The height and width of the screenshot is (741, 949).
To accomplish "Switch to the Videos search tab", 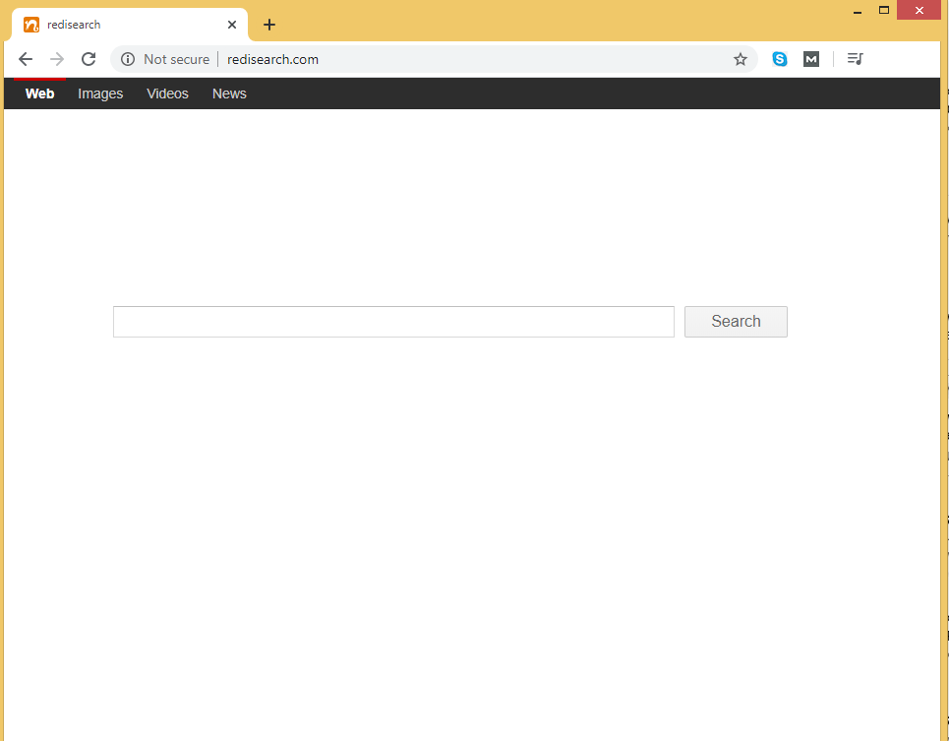I will click(167, 93).
